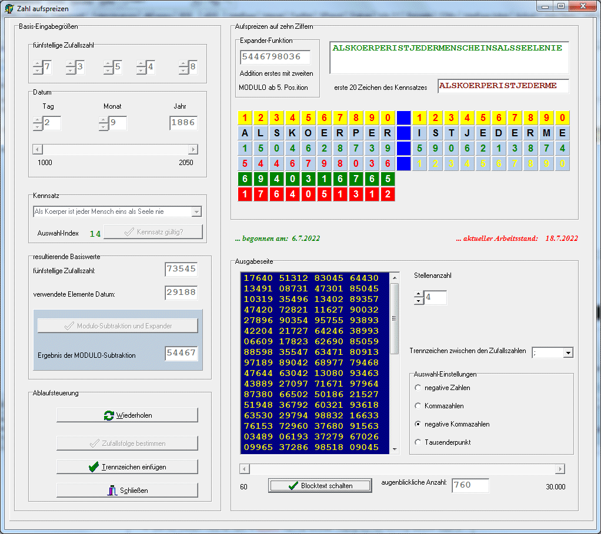Click the output row starting 88598
The width and height of the screenshot is (601, 534).
pos(311,352)
